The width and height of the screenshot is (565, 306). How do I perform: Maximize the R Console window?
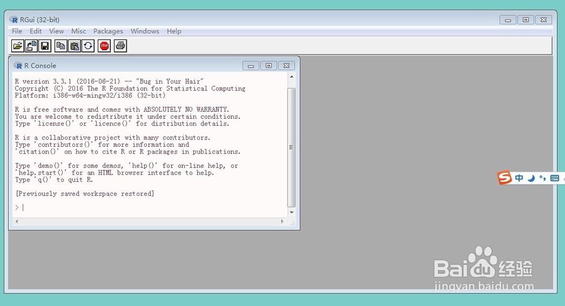click(x=268, y=65)
